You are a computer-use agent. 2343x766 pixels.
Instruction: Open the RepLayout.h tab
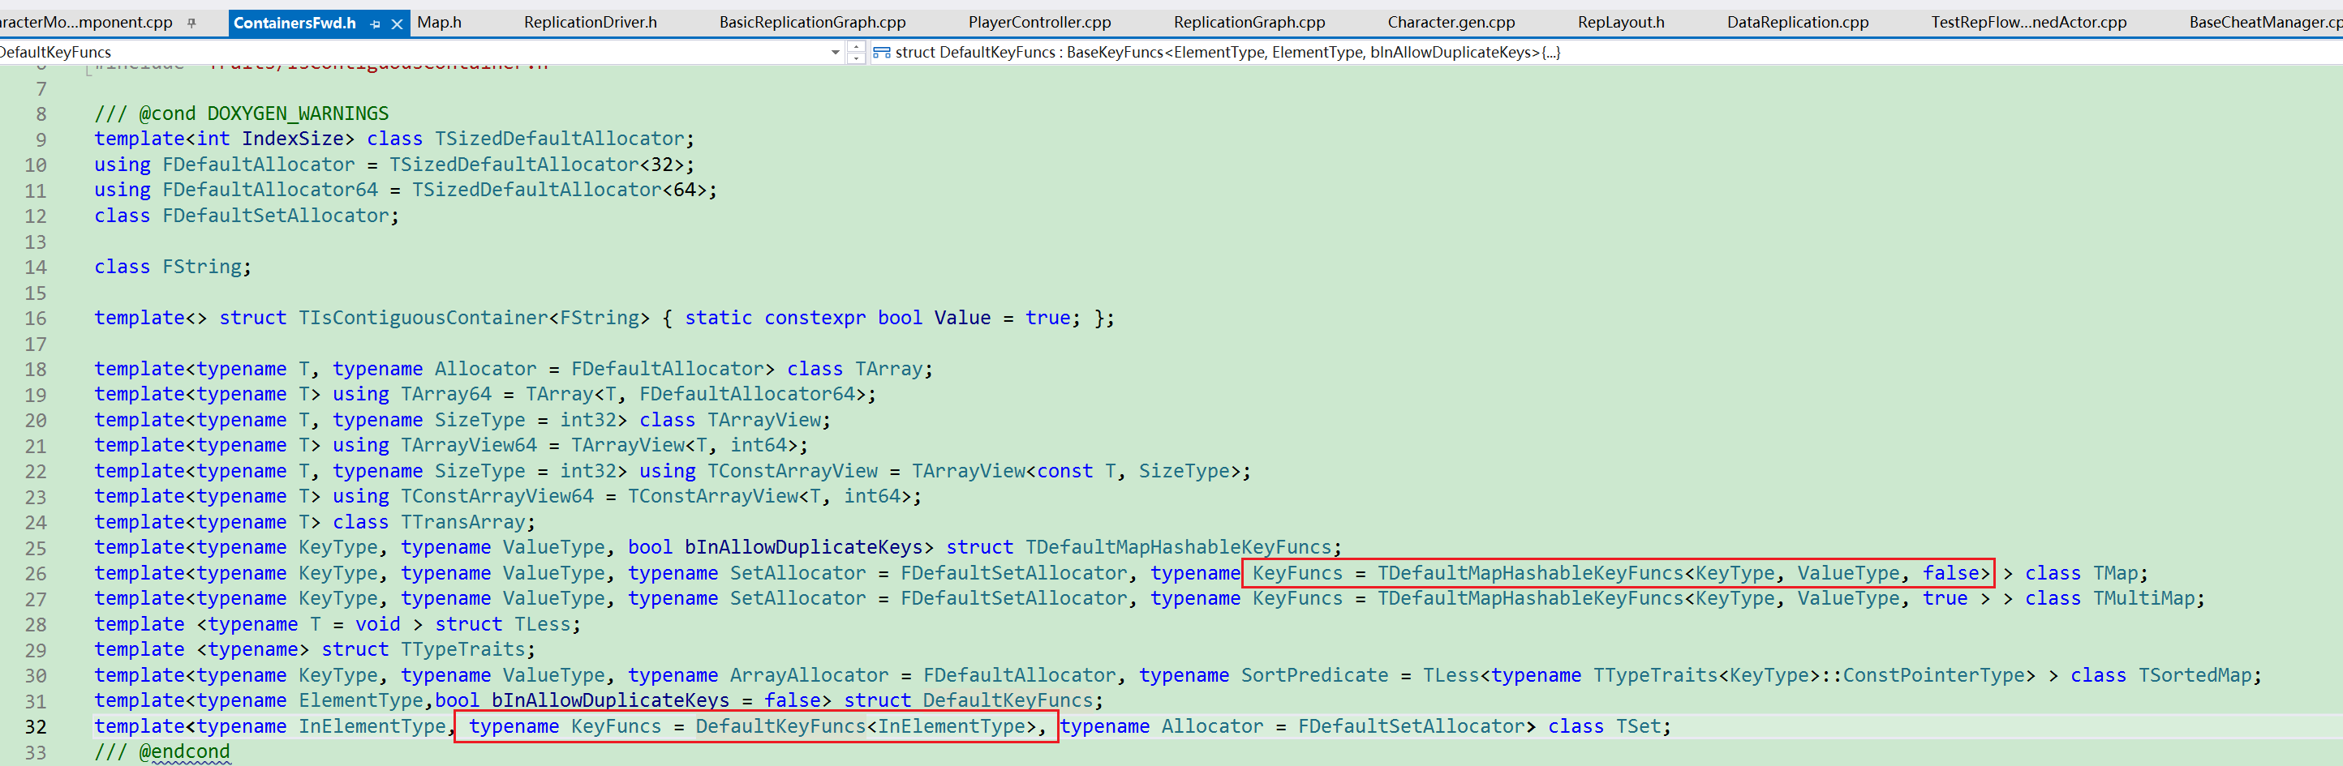point(1621,23)
